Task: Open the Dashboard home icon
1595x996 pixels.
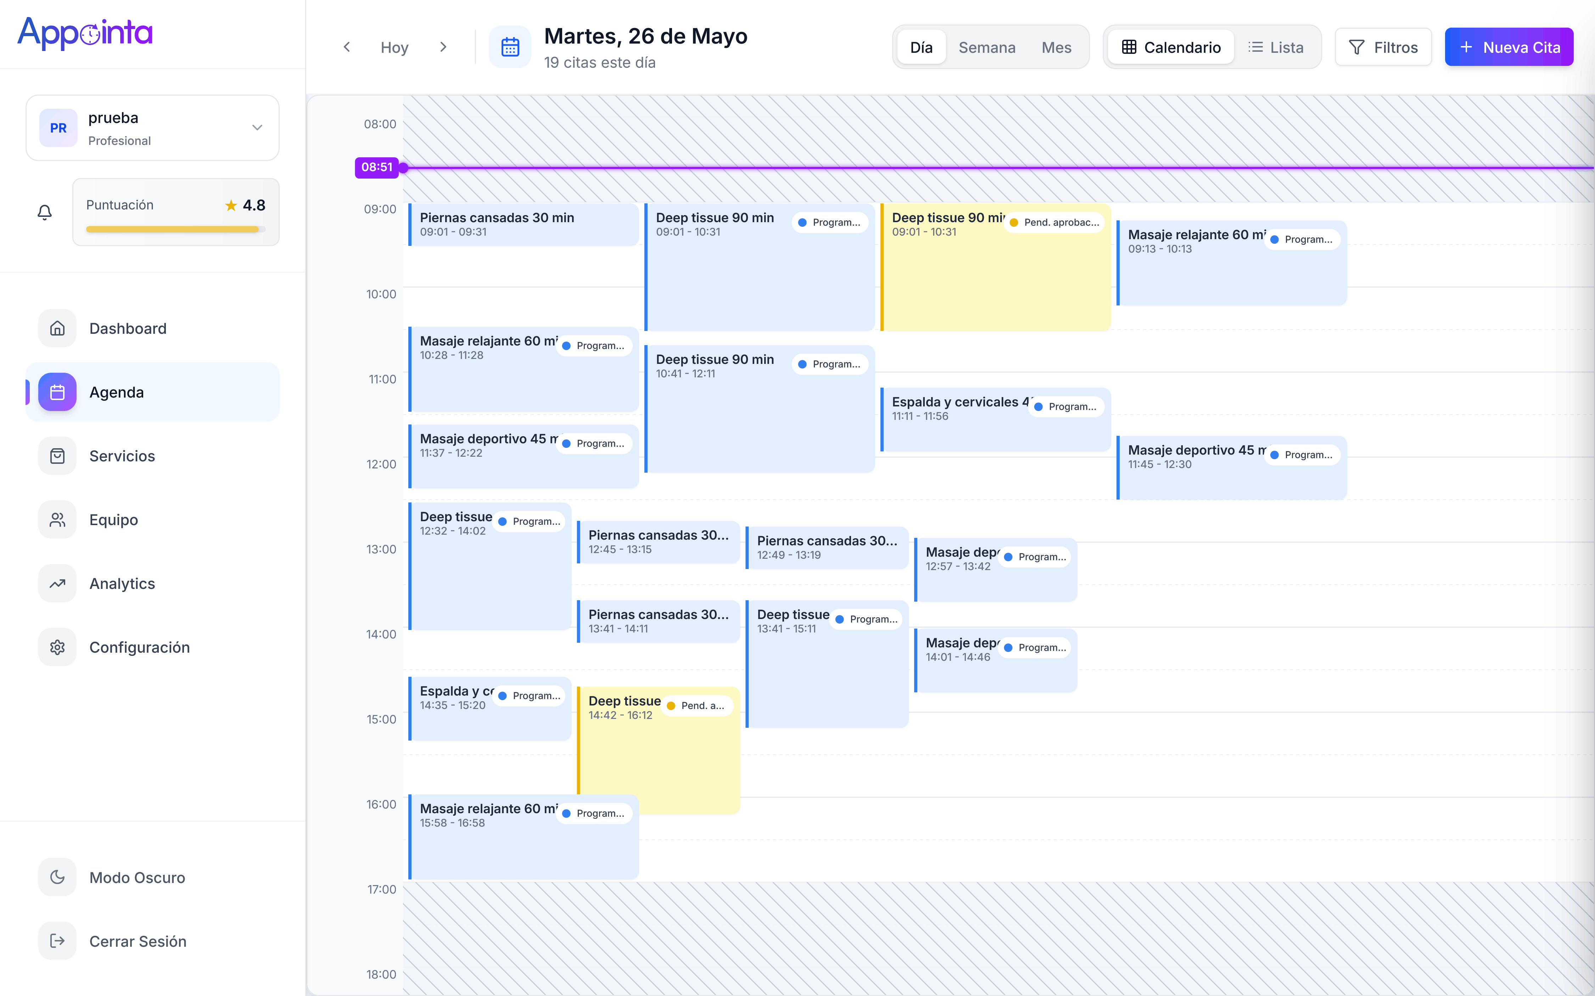Action: 57,328
